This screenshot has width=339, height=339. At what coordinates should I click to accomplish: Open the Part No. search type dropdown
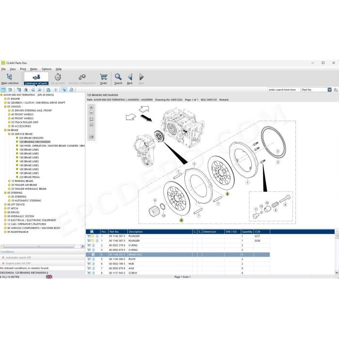coord(329,90)
